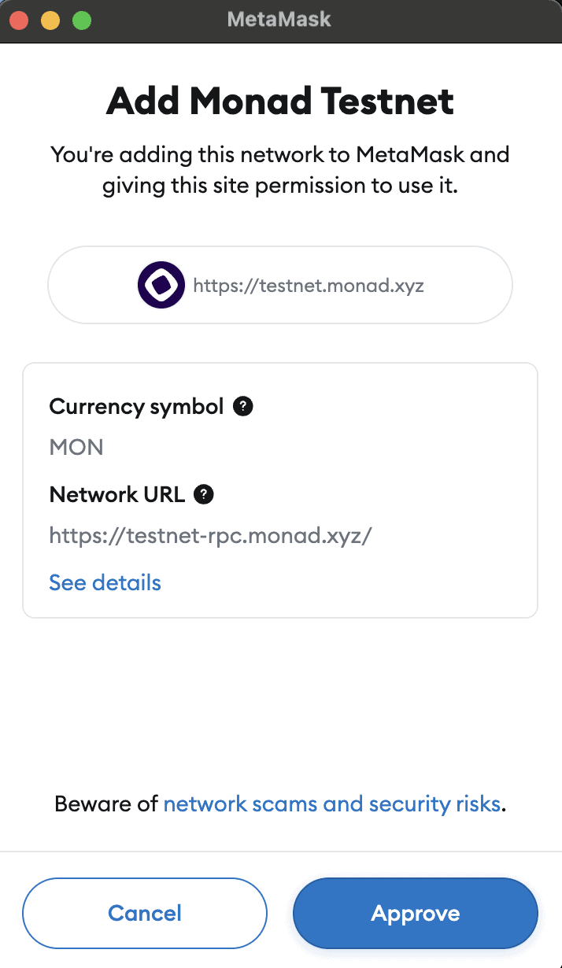Click the Monad logo icon

(x=161, y=285)
